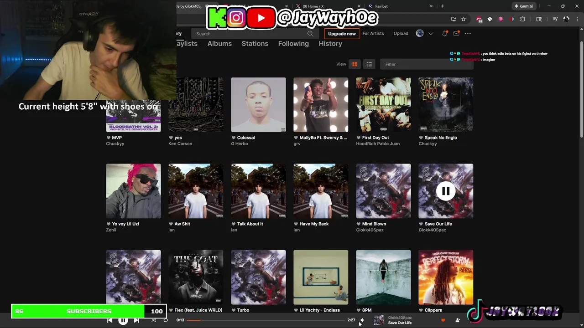This screenshot has width=584, height=328.
Task: Bookmark this page with star icon
Action: (x=464, y=19)
